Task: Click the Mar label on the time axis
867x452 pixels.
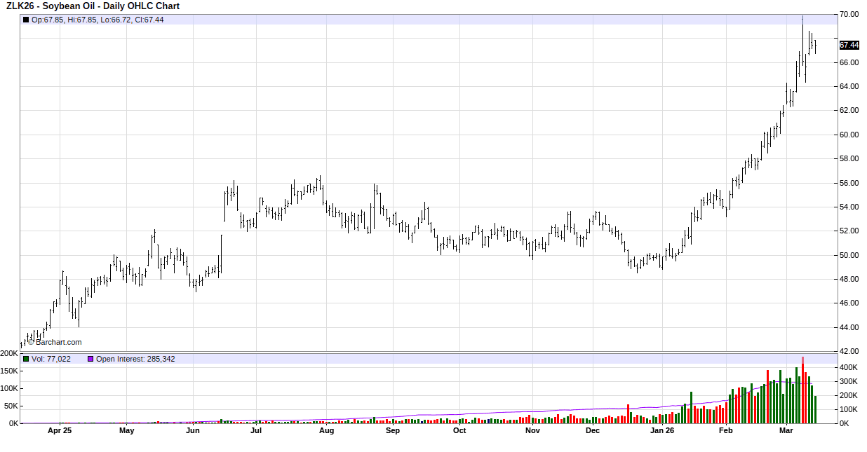Action: coord(786,431)
